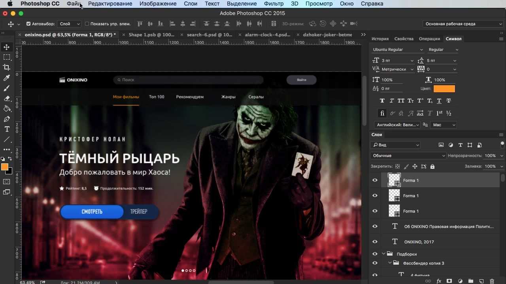Open the Фильтр menu
The width and height of the screenshot is (506, 284).
[x=274, y=4]
